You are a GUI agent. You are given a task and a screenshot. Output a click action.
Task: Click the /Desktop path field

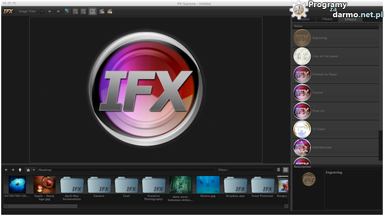click(125, 170)
